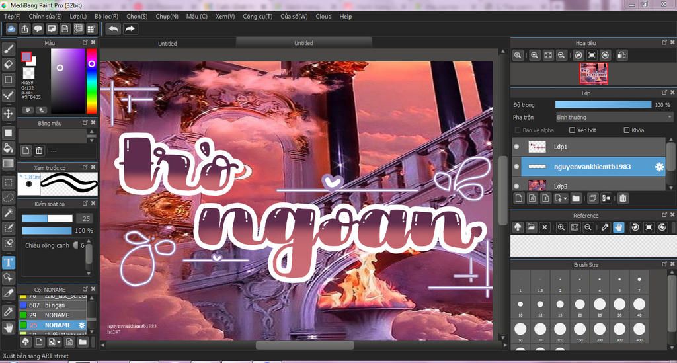This screenshot has width=677, height=363.
Task: Select the Move tool
Action: 8,114
